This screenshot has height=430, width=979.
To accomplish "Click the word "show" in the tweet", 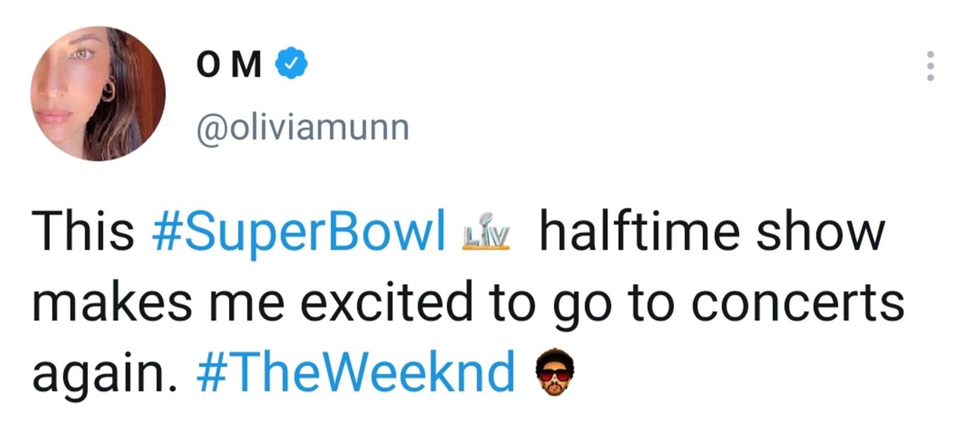I will click(x=820, y=232).
